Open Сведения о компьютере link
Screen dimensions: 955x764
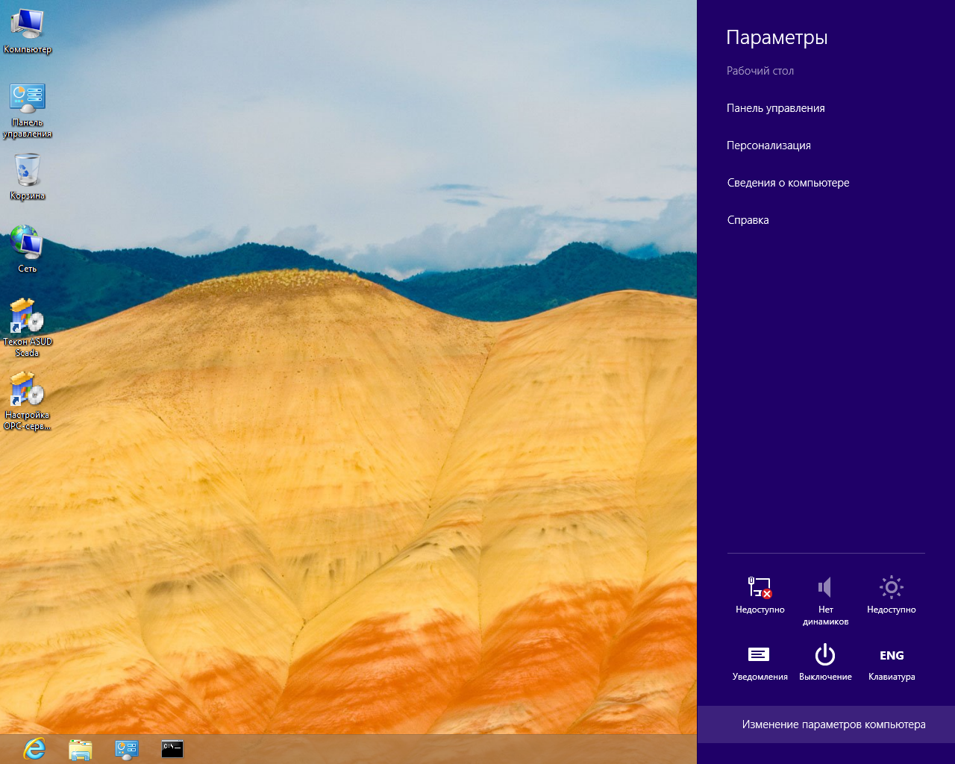tap(788, 183)
